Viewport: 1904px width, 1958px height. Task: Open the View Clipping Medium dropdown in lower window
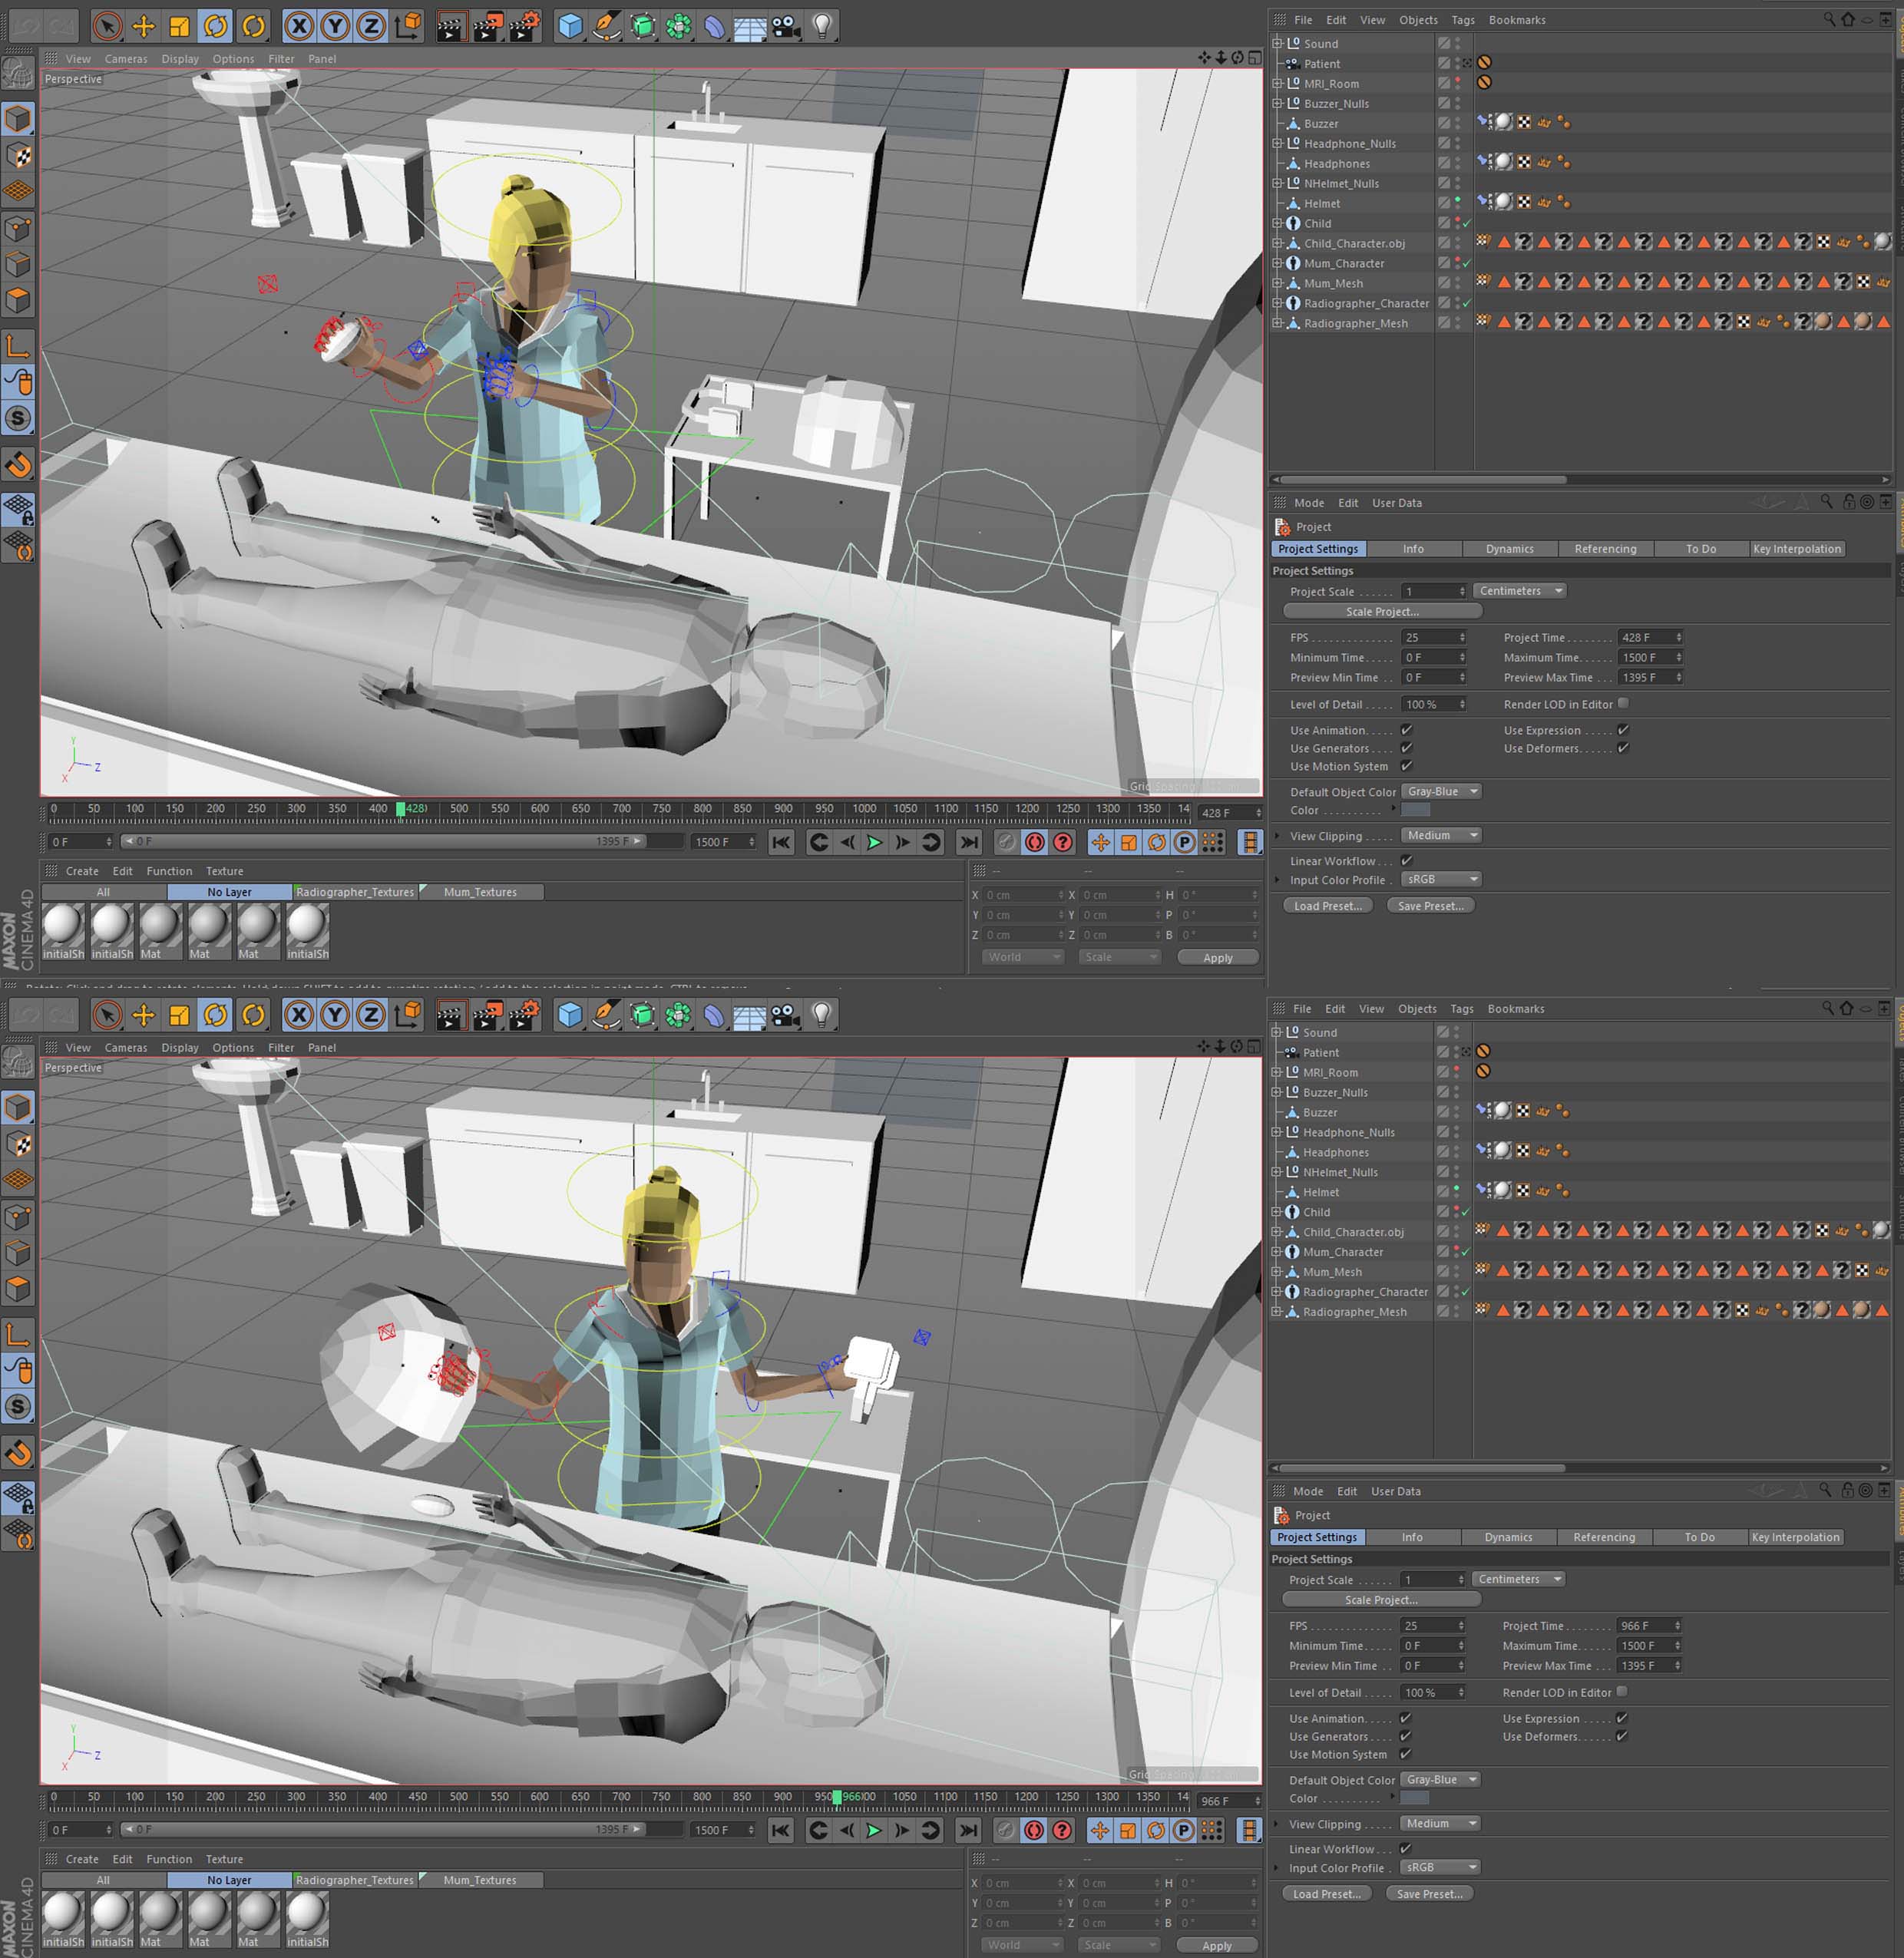pos(1440,1823)
